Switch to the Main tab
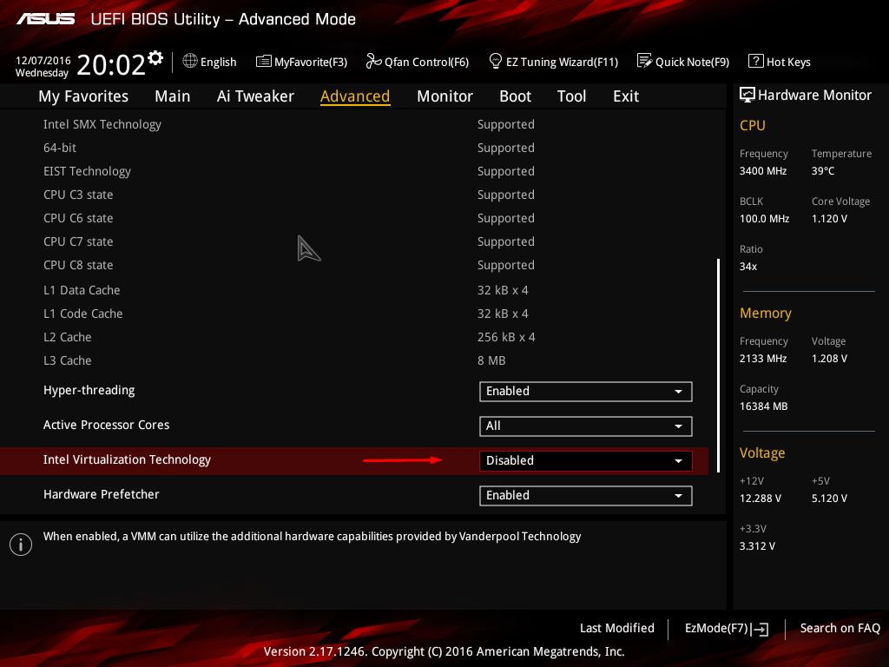889x667 pixels. [173, 96]
